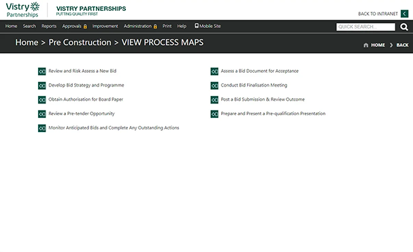Click the BACK link in the header

click(x=402, y=45)
